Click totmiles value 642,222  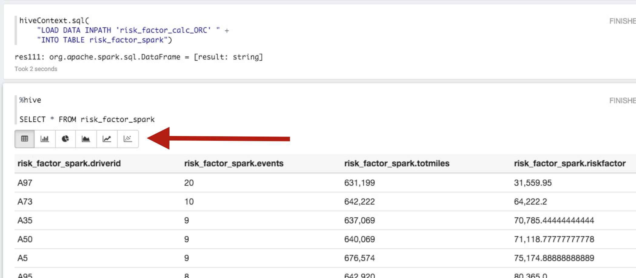tap(360, 202)
